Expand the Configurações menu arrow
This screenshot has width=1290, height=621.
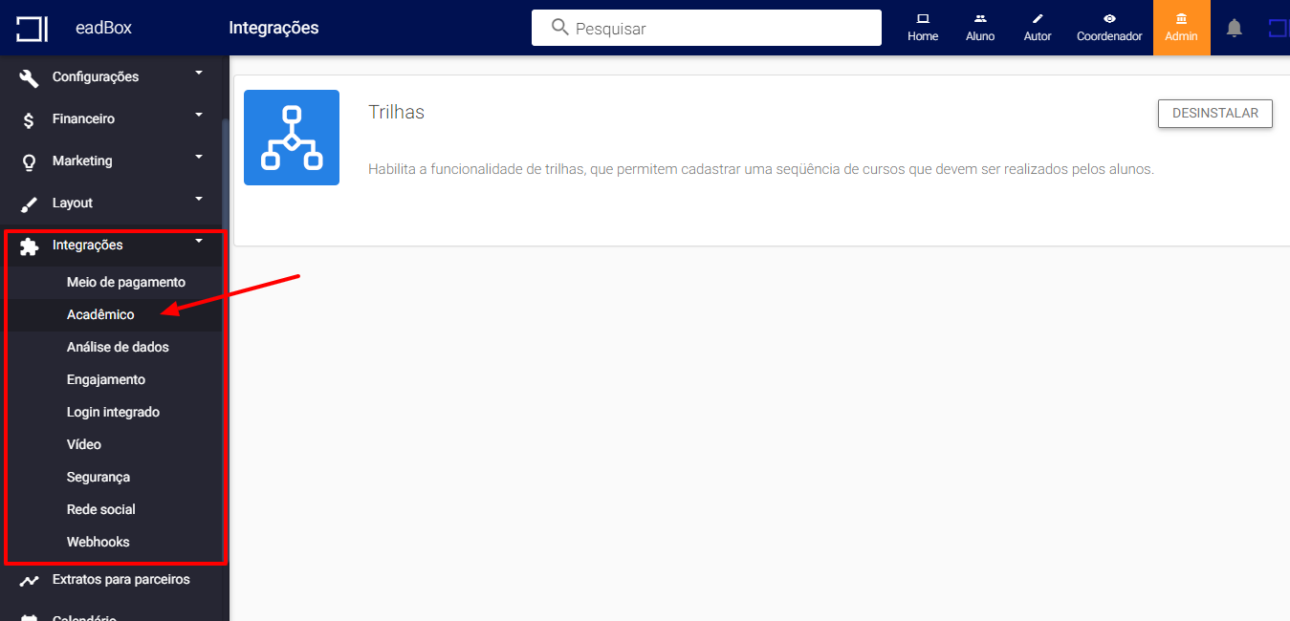(x=199, y=73)
